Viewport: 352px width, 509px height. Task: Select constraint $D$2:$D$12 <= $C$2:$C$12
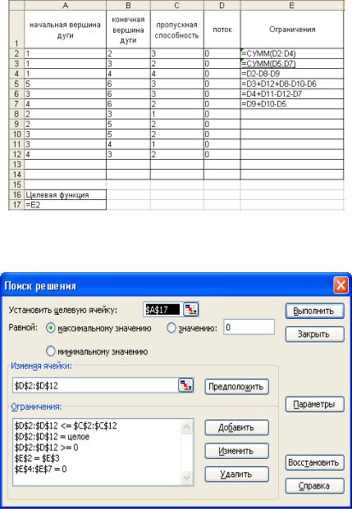pos(66,425)
